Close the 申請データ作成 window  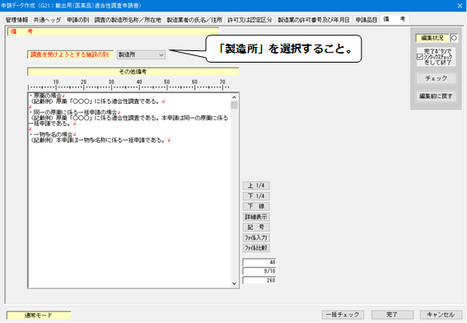pos(460,6)
